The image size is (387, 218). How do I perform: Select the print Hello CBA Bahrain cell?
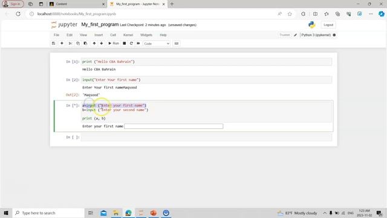pos(206,62)
